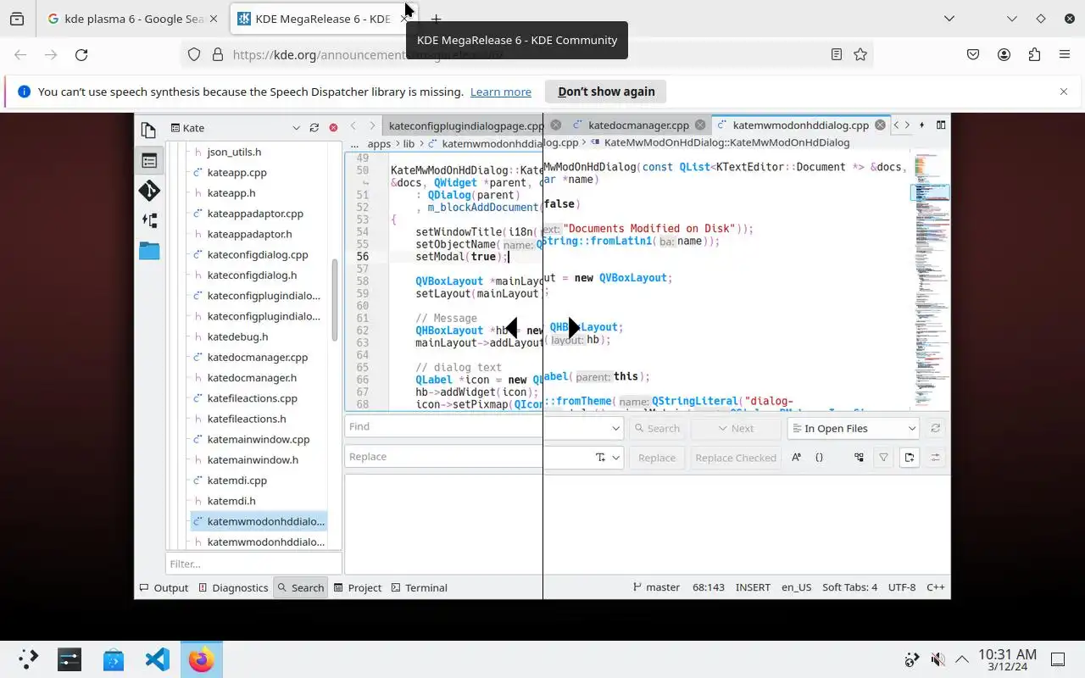This screenshot has width=1085, height=678.
Task: Bookmark this page with the star
Action: pyautogui.click(x=860, y=54)
